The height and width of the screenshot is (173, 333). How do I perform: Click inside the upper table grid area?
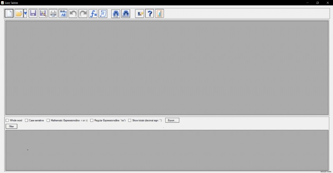click(167, 68)
